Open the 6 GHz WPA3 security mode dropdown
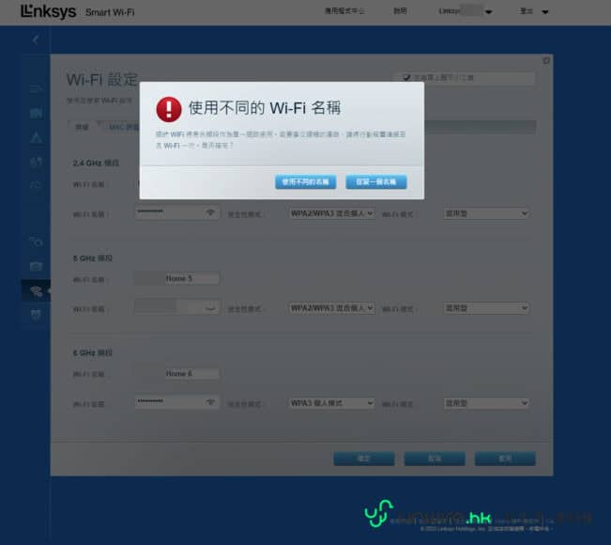Viewport: 611px width, 545px height. 330,403
